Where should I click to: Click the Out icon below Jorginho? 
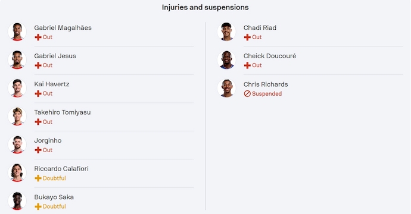point(38,150)
